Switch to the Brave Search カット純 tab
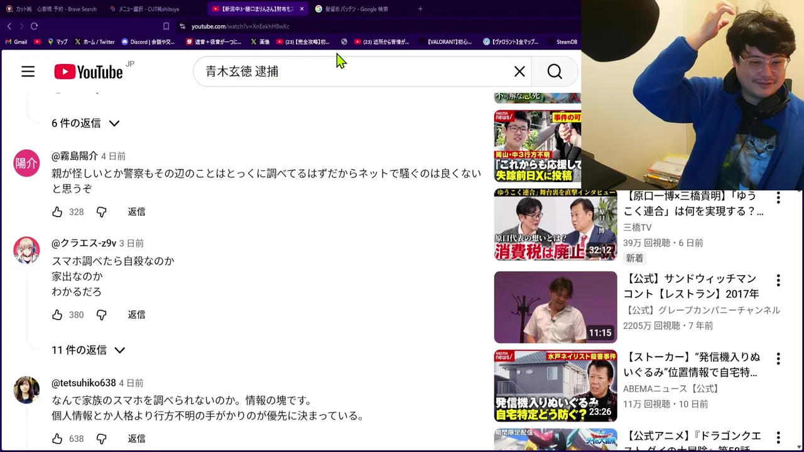 point(52,9)
